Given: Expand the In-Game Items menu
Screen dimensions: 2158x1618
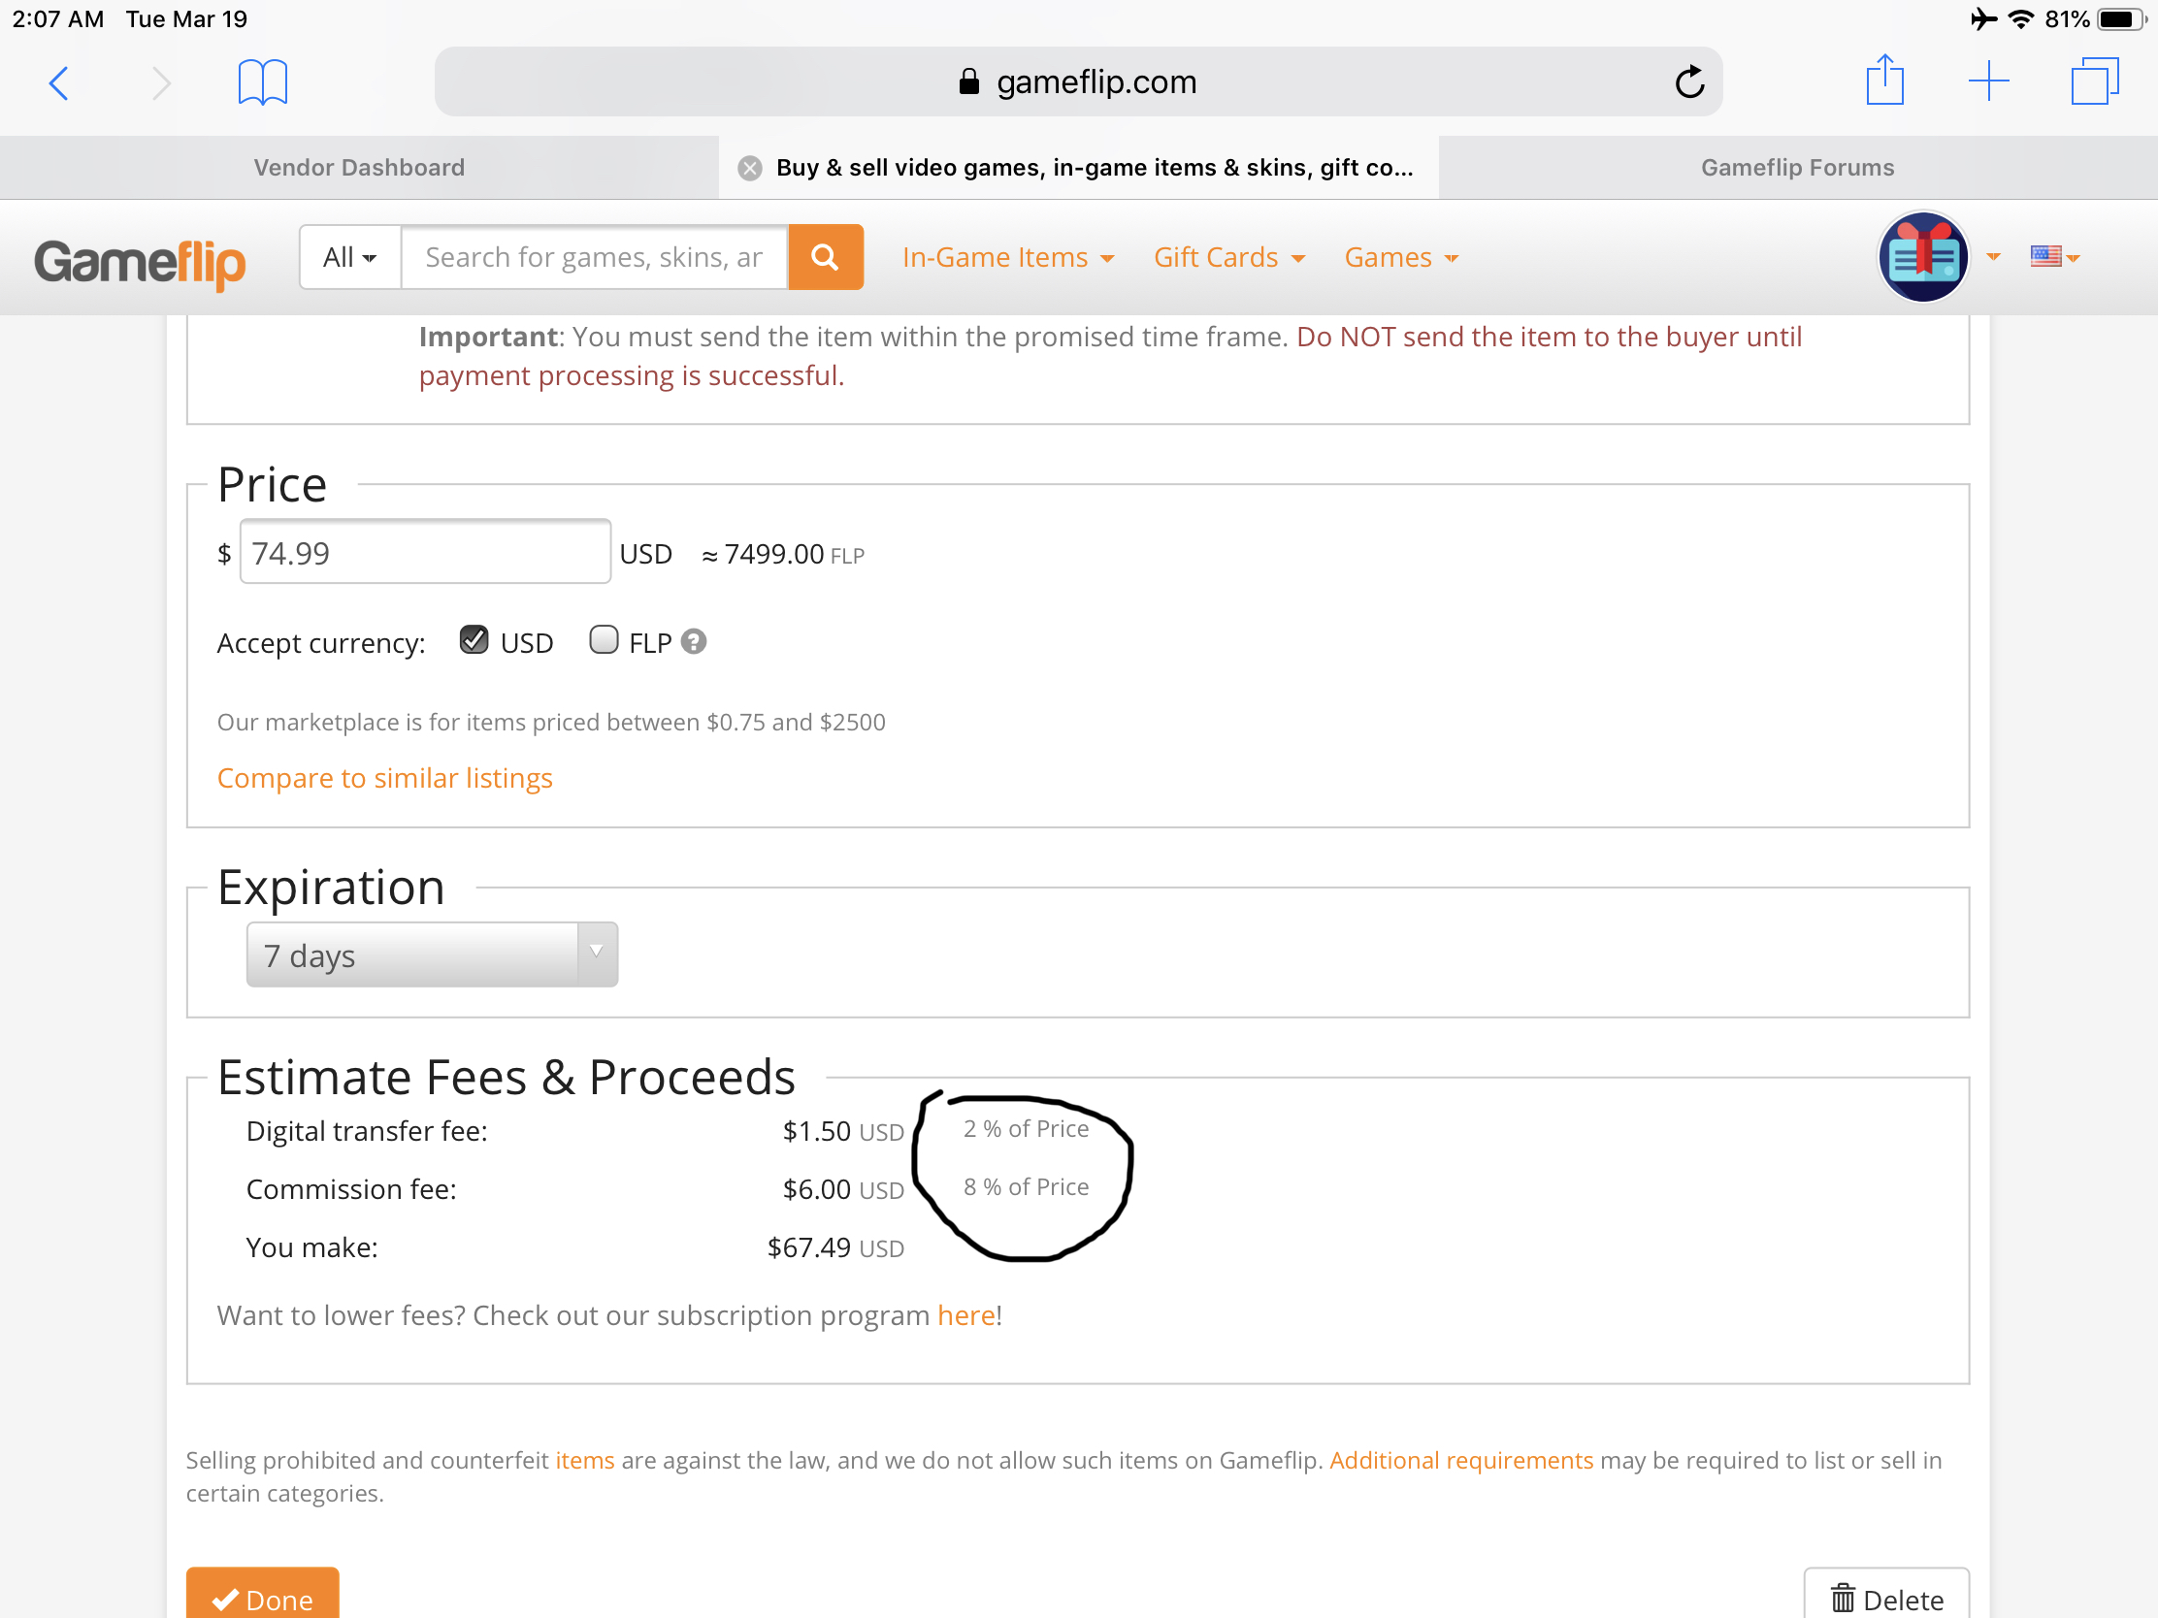Looking at the screenshot, I should pos(1008,257).
